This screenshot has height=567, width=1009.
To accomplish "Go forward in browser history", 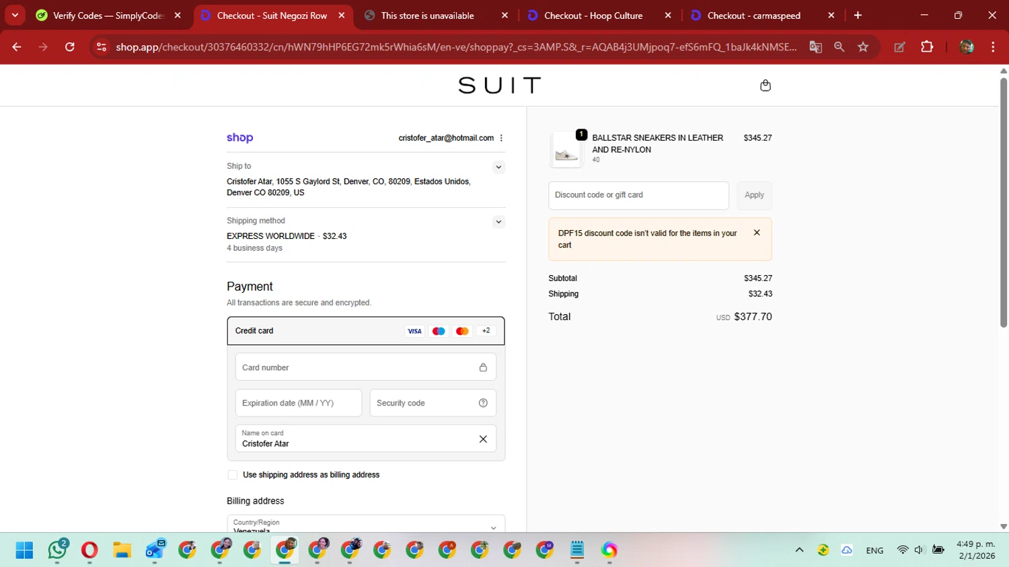I will click(x=43, y=46).
